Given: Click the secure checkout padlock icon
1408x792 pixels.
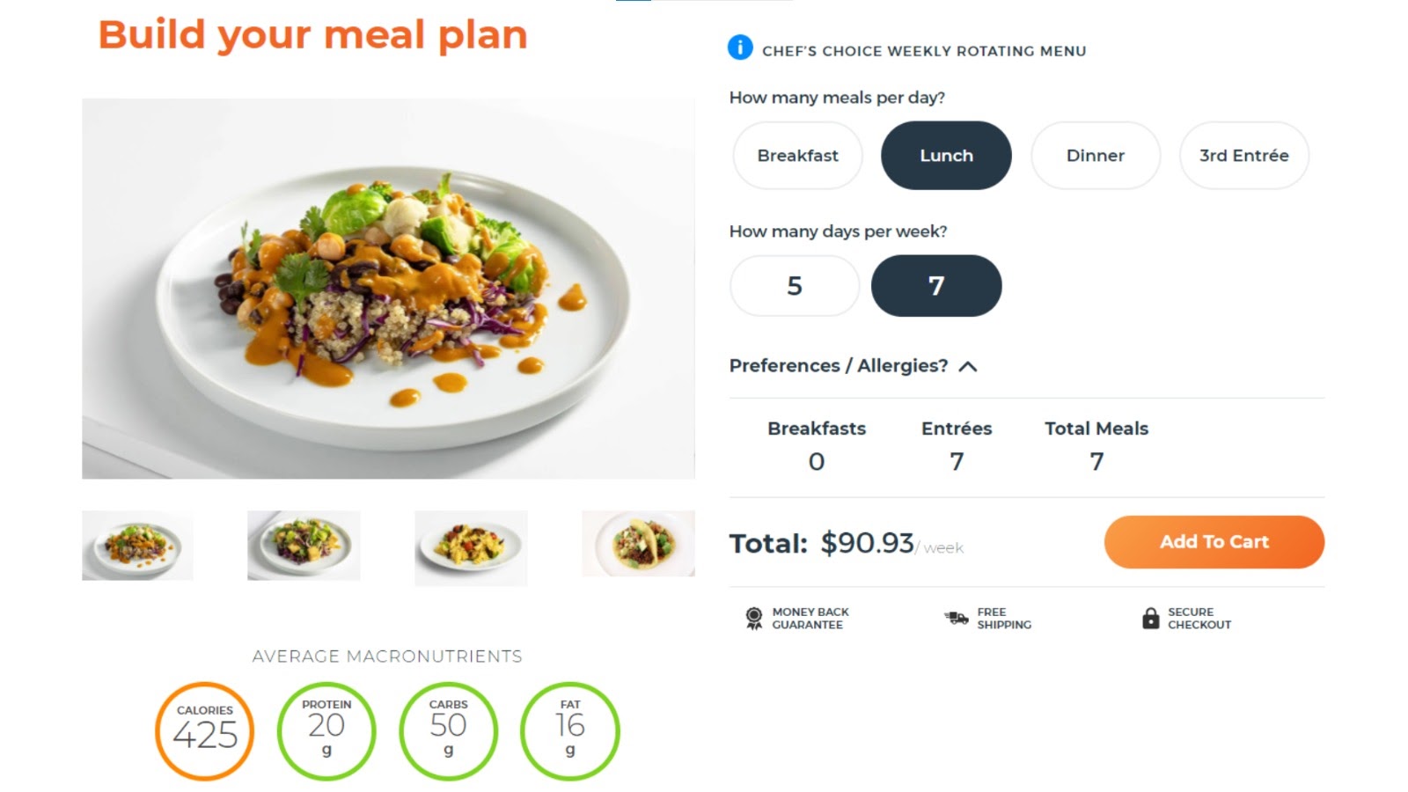Looking at the screenshot, I should [1150, 618].
